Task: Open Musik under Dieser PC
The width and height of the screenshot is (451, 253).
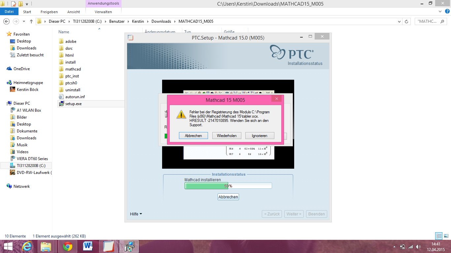Action: pos(22,145)
